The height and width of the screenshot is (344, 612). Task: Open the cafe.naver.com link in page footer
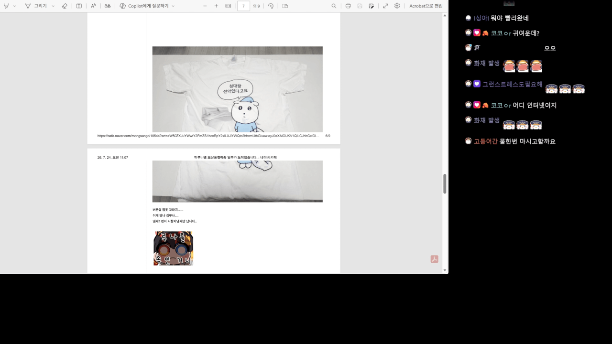(208, 136)
